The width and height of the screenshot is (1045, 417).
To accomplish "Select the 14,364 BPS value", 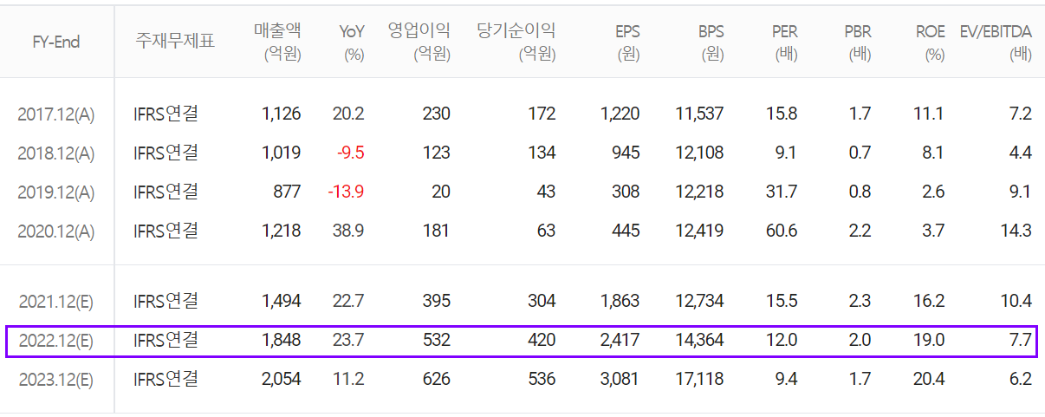I will click(x=699, y=341).
